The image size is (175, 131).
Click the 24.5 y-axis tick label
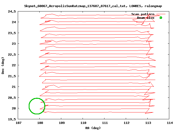[12, 11]
